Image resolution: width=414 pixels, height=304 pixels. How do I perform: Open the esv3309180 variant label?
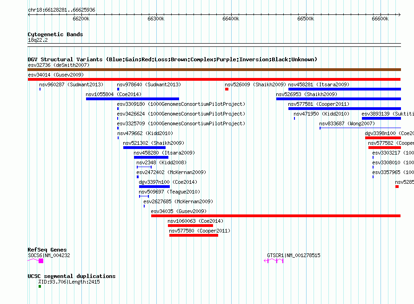pyautogui.click(x=181, y=104)
